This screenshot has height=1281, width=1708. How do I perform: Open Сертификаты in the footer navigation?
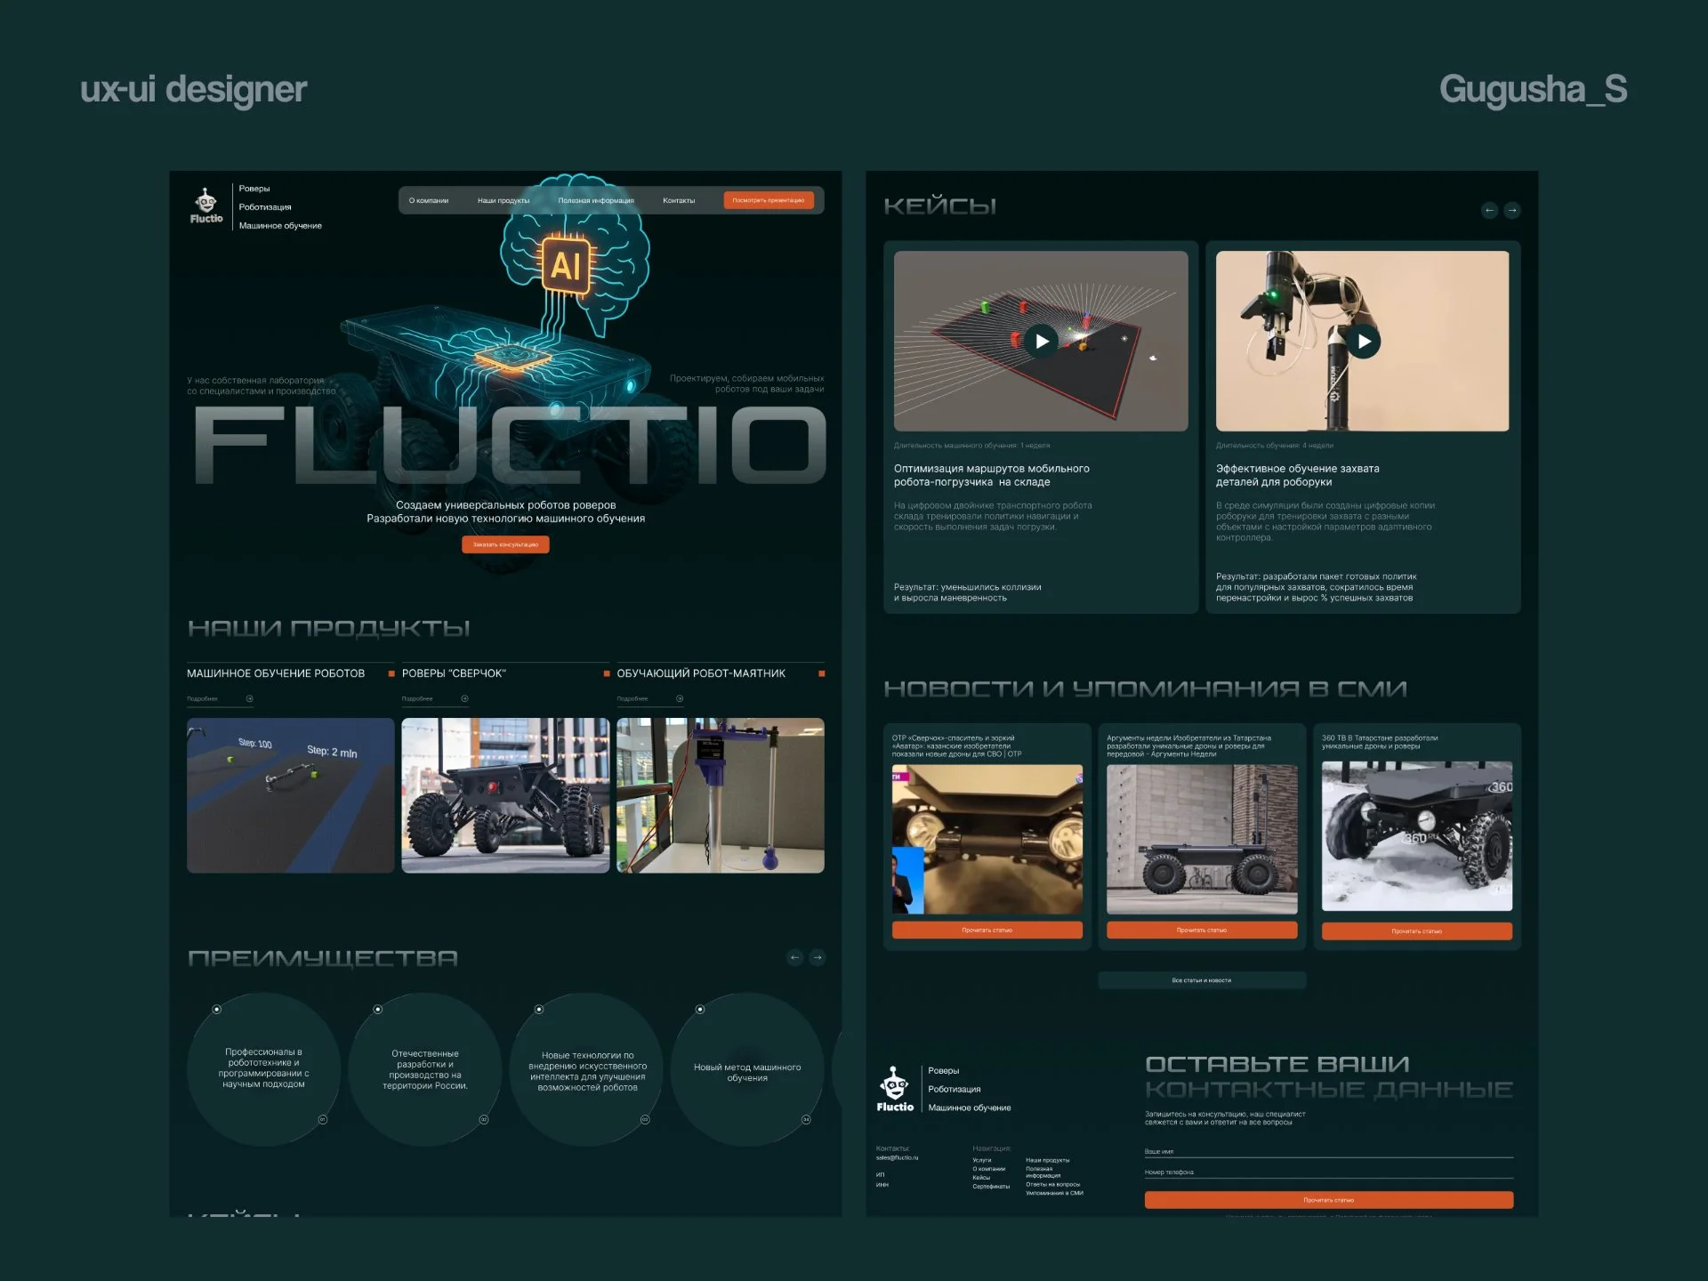tap(991, 1187)
